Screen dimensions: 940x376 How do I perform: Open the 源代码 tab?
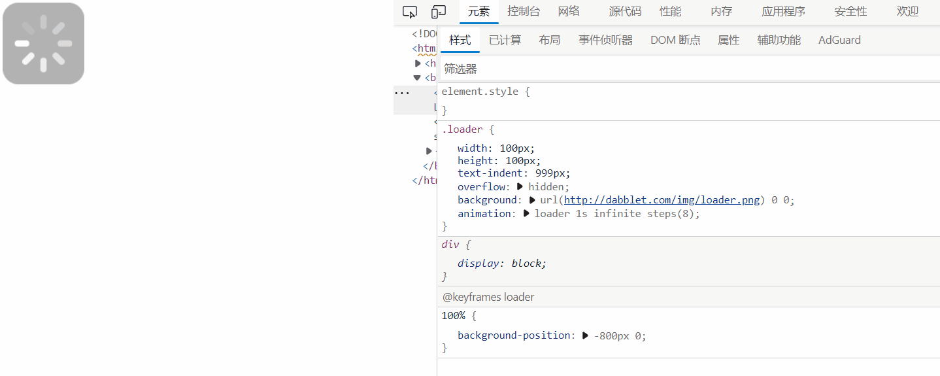pyautogui.click(x=625, y=11)
